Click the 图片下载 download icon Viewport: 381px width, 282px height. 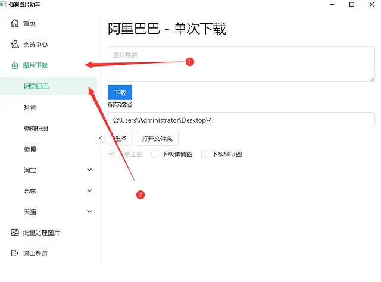(15, 65)
